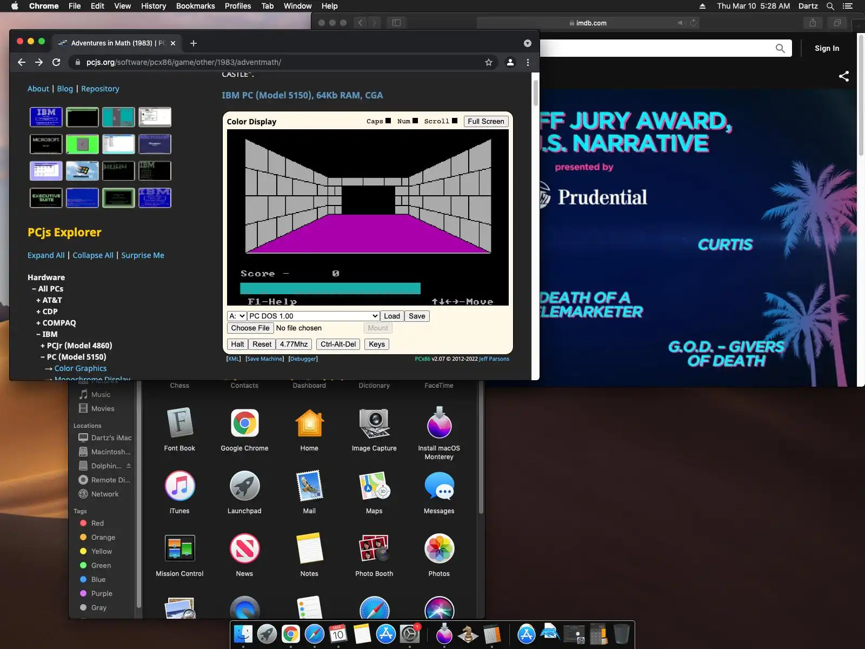Open Spotlight search in the menu bar
865x649 pixels.
[x=830, y=6]
